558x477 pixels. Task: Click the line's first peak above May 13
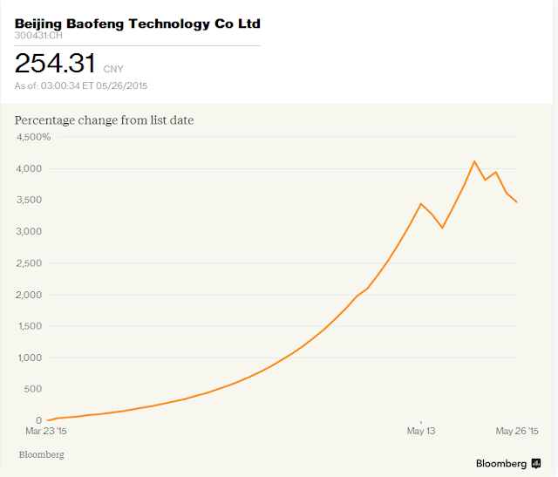[x=421, y=204]
